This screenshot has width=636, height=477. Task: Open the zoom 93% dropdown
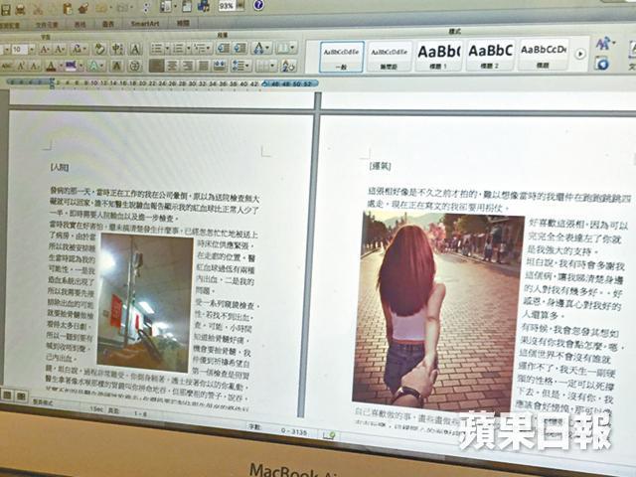241,5
